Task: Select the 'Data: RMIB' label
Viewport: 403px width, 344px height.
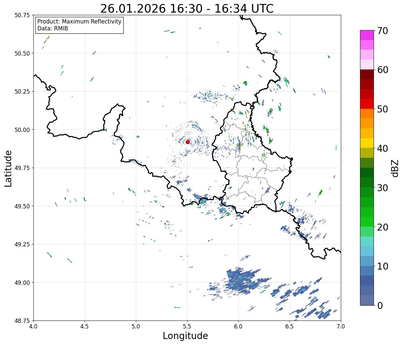Action: click(53, 28)
